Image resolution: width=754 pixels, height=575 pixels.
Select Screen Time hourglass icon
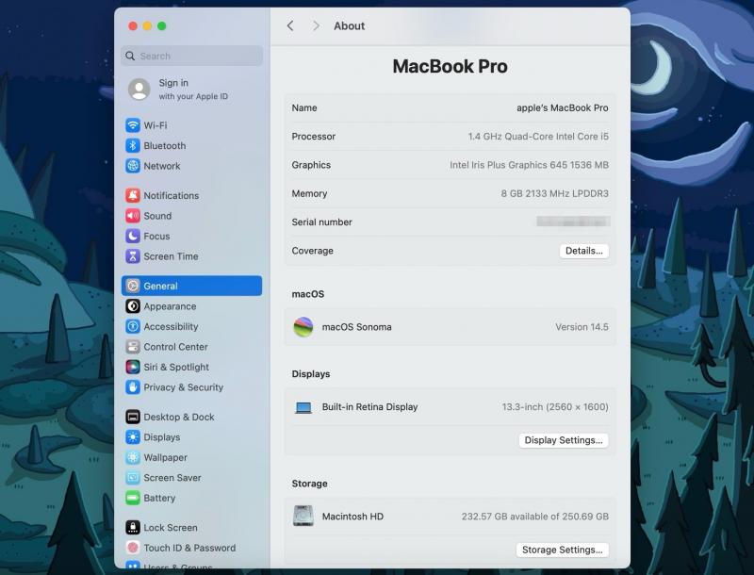[x=133, y=256]
